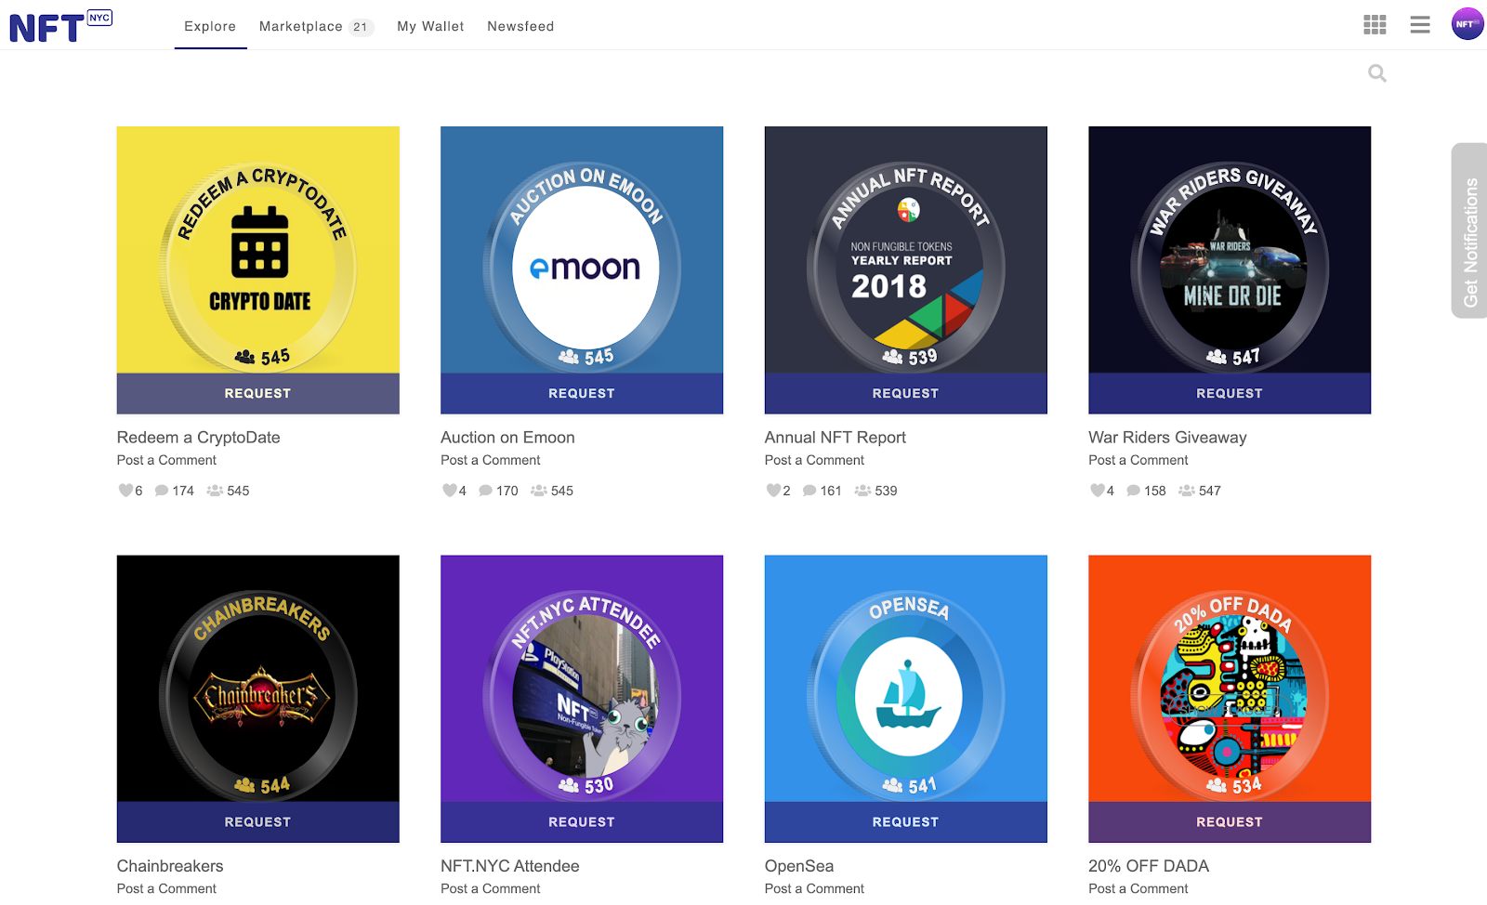Post a Comment on War Riders Giveaway
1487x905 pixels.
pyautogui.click(x=1138, y=460)
